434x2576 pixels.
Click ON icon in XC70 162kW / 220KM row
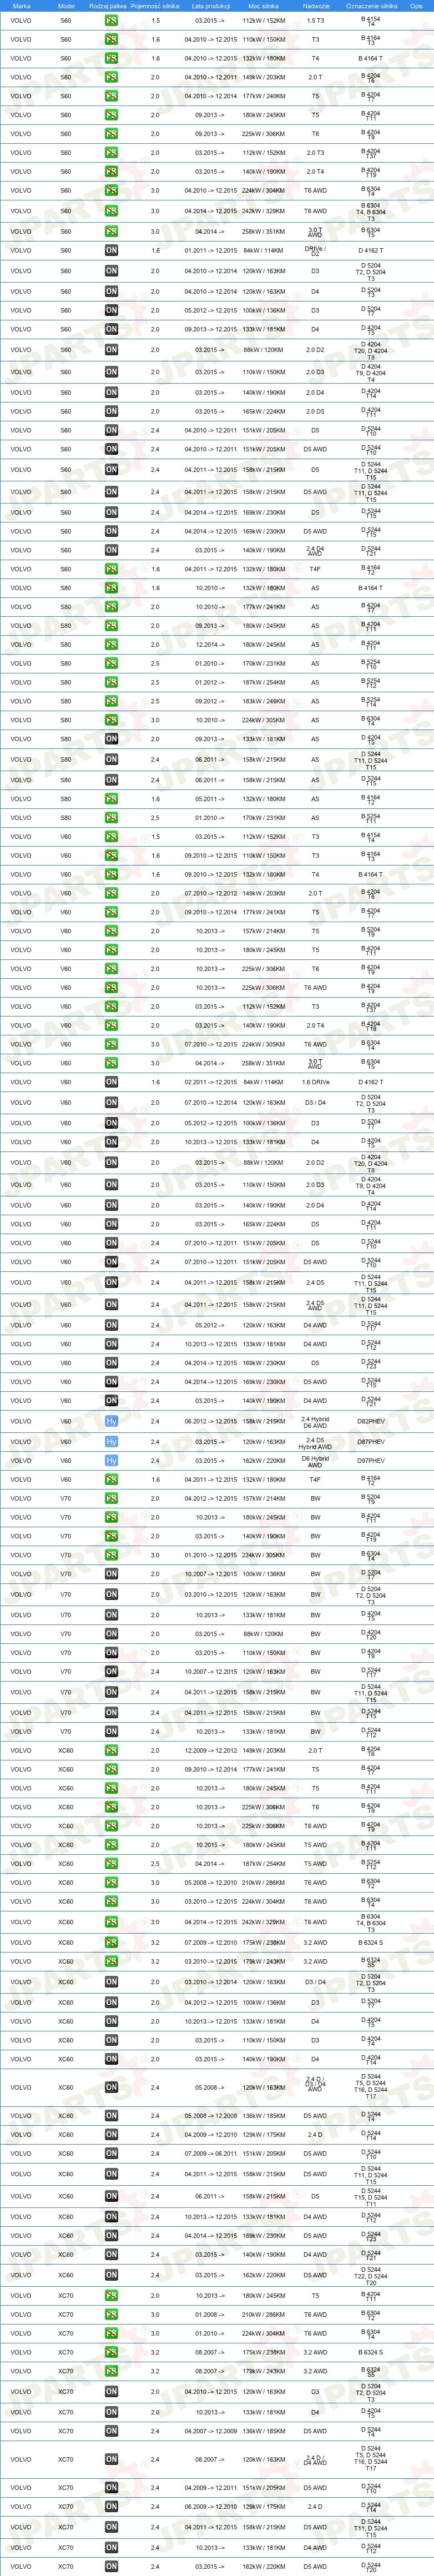click(x=111, y=2566)
